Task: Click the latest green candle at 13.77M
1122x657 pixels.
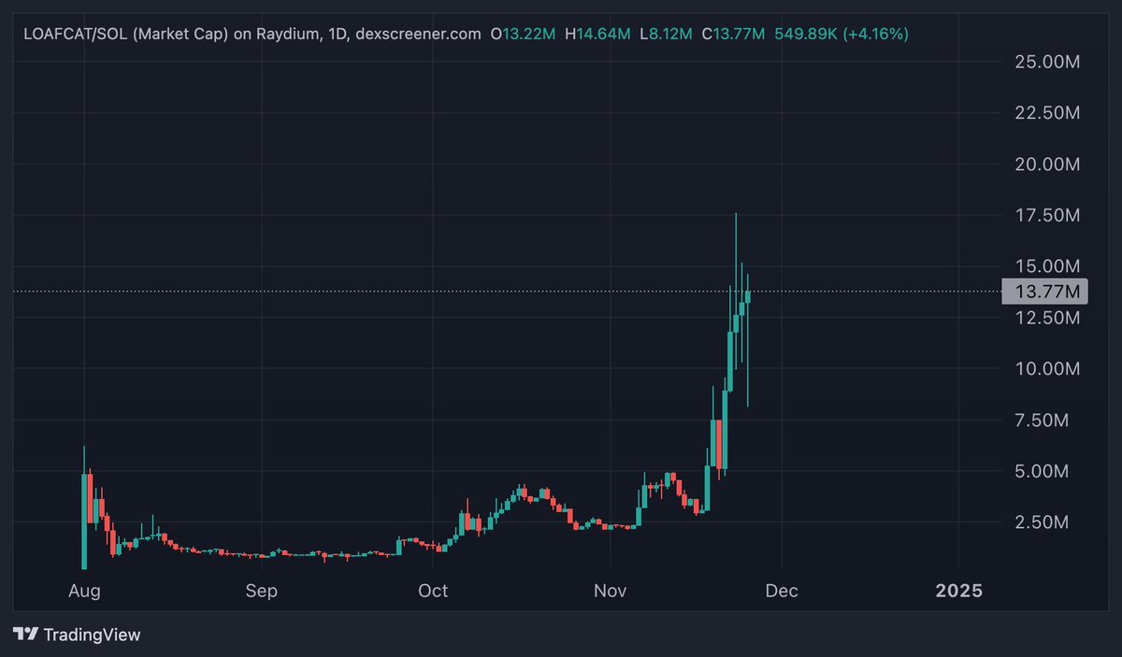Action: click(x=748, y=297)
